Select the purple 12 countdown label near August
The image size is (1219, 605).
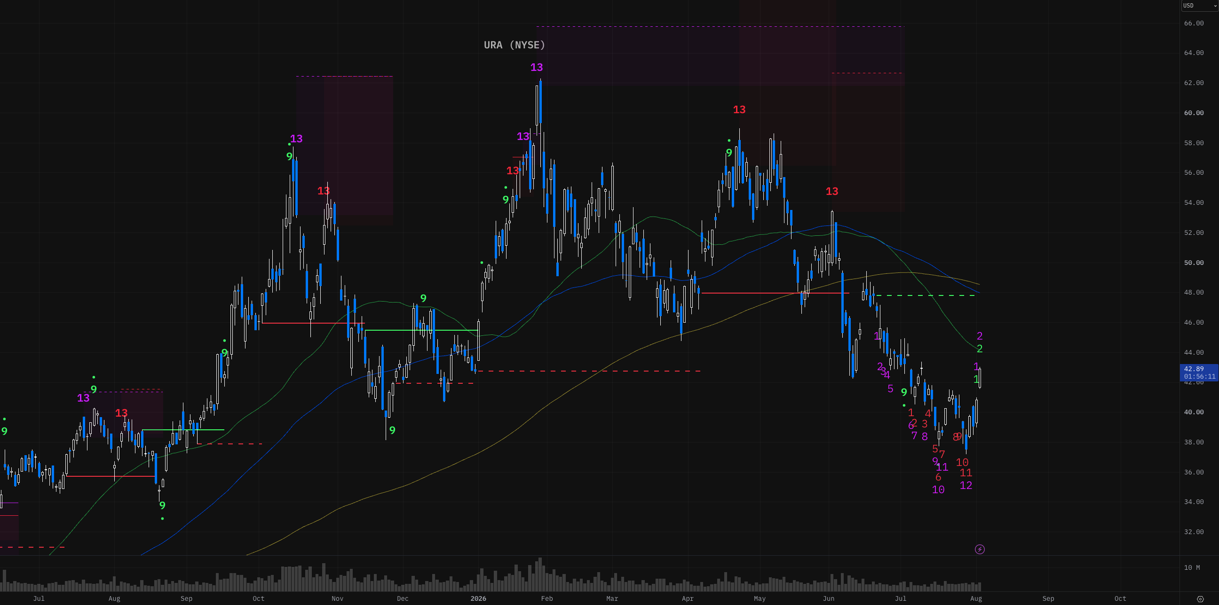click(966, 485)
